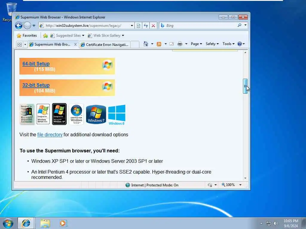Click the scrollbar down arrow
This screenshot has width=306, height=229.
coord(245,178)
